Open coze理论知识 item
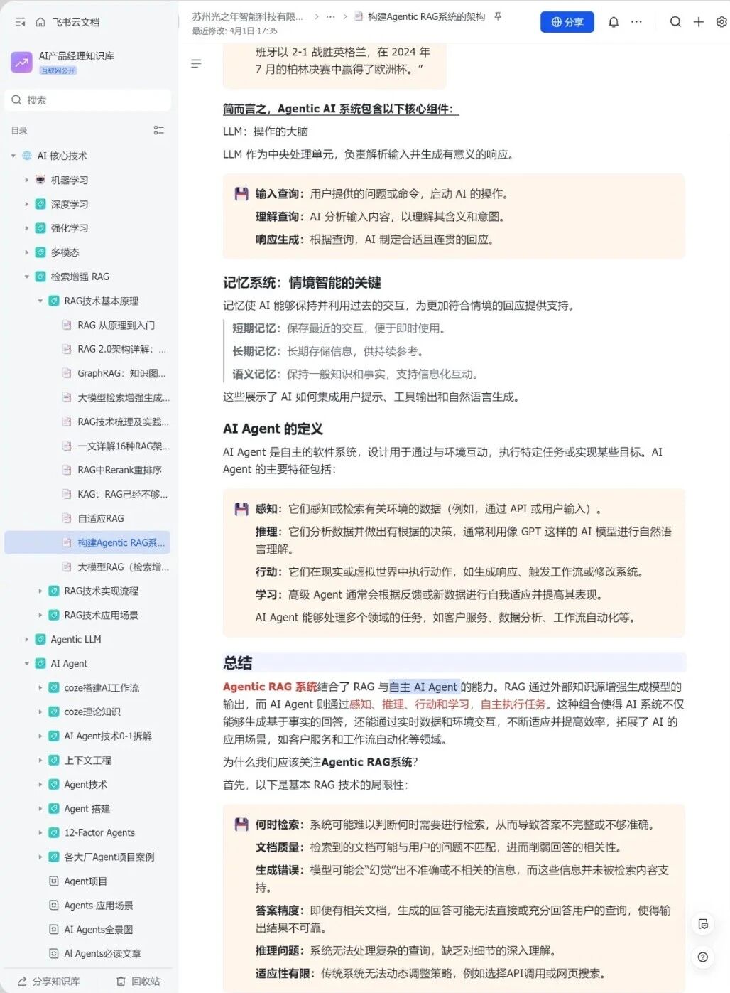 coord(92,712)
